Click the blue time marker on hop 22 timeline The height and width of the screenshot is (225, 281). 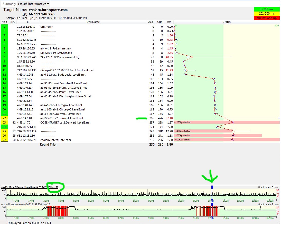click(x=212, y=187)
